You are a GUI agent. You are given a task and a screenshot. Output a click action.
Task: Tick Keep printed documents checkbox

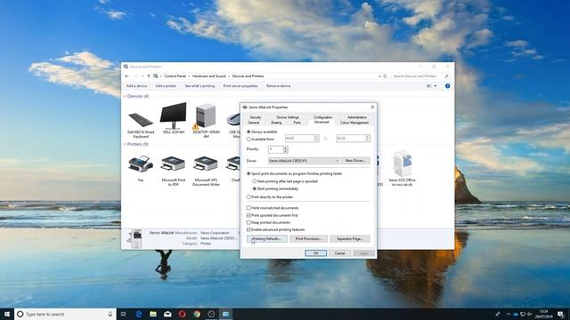248,222
